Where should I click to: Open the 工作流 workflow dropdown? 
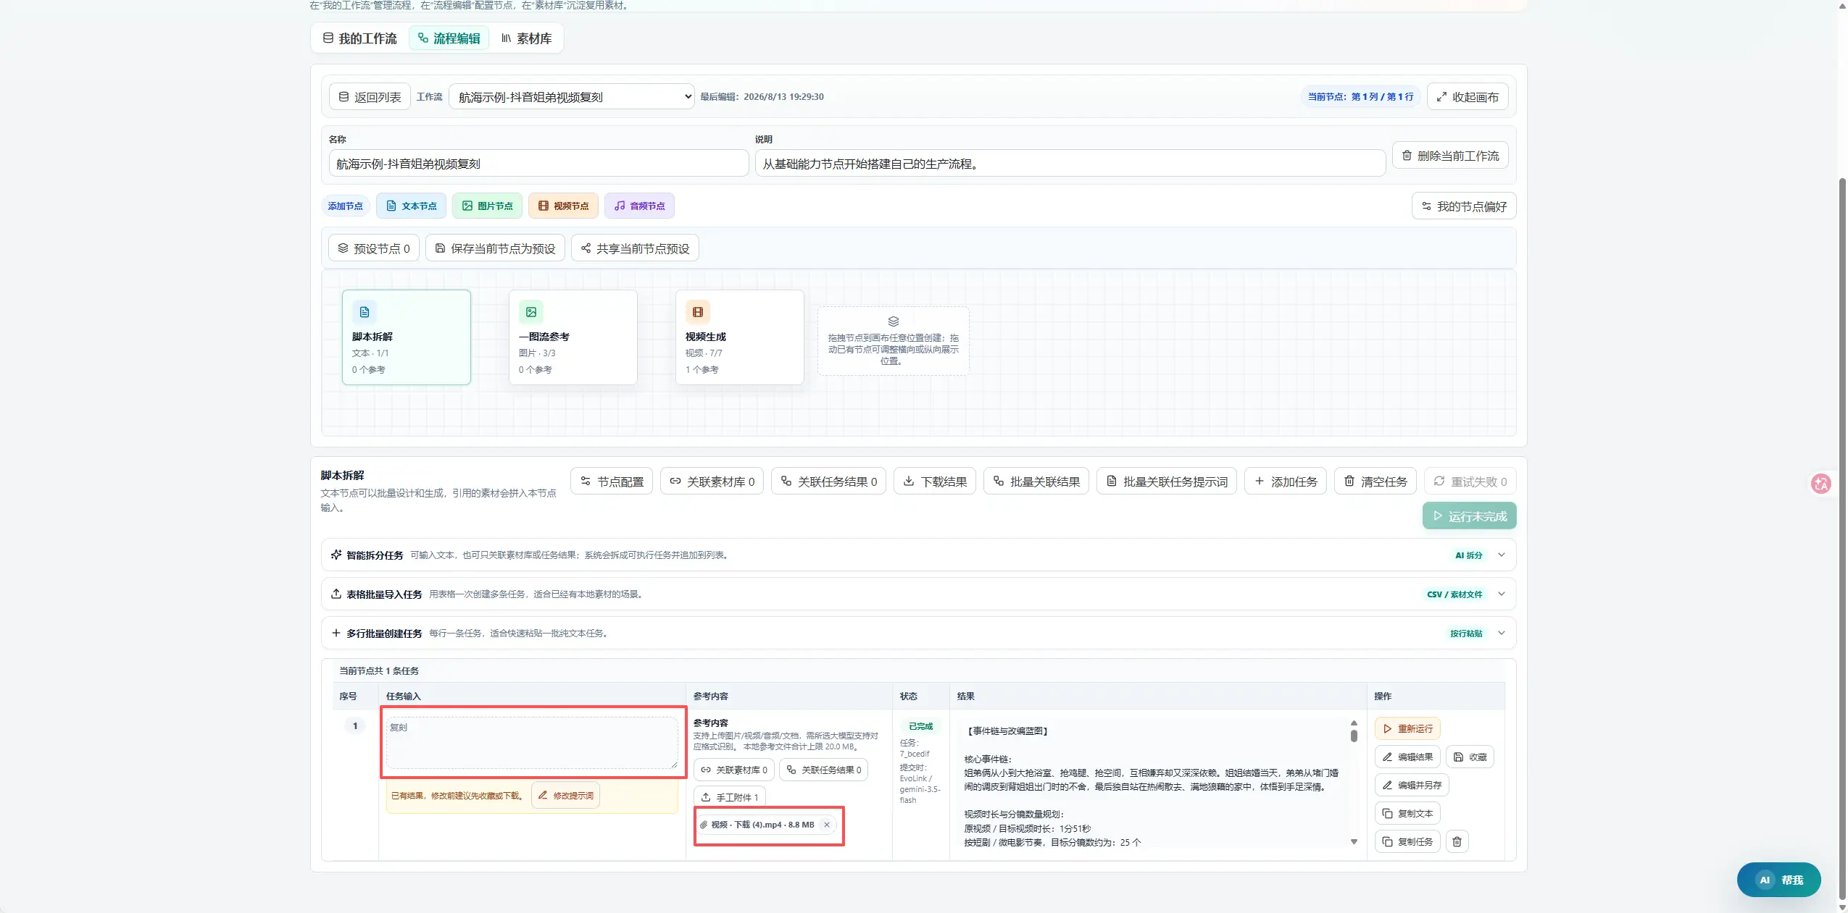point(572,97)
